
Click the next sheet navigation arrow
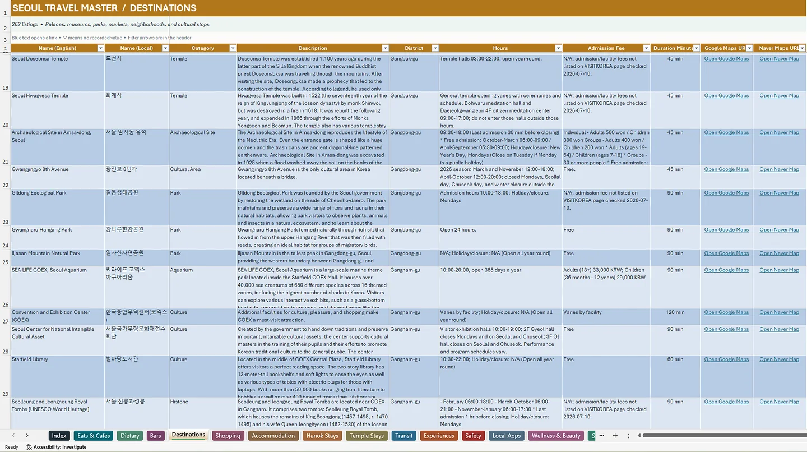pyautogui.click(x=26, y=436)
